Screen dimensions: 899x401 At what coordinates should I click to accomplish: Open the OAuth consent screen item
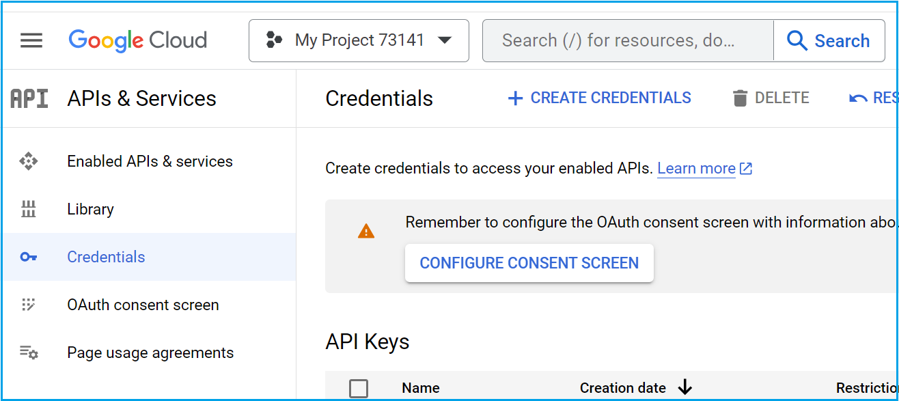click(149, 305)
